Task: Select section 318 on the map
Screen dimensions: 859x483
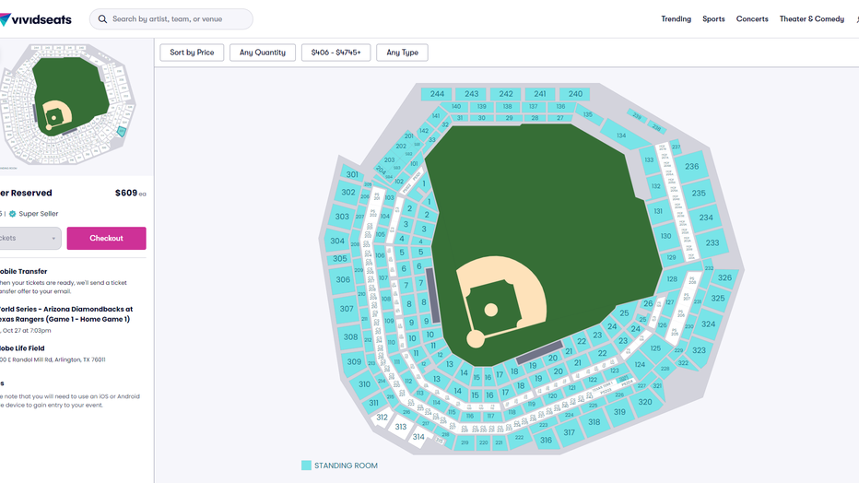Action: point(594,422)
